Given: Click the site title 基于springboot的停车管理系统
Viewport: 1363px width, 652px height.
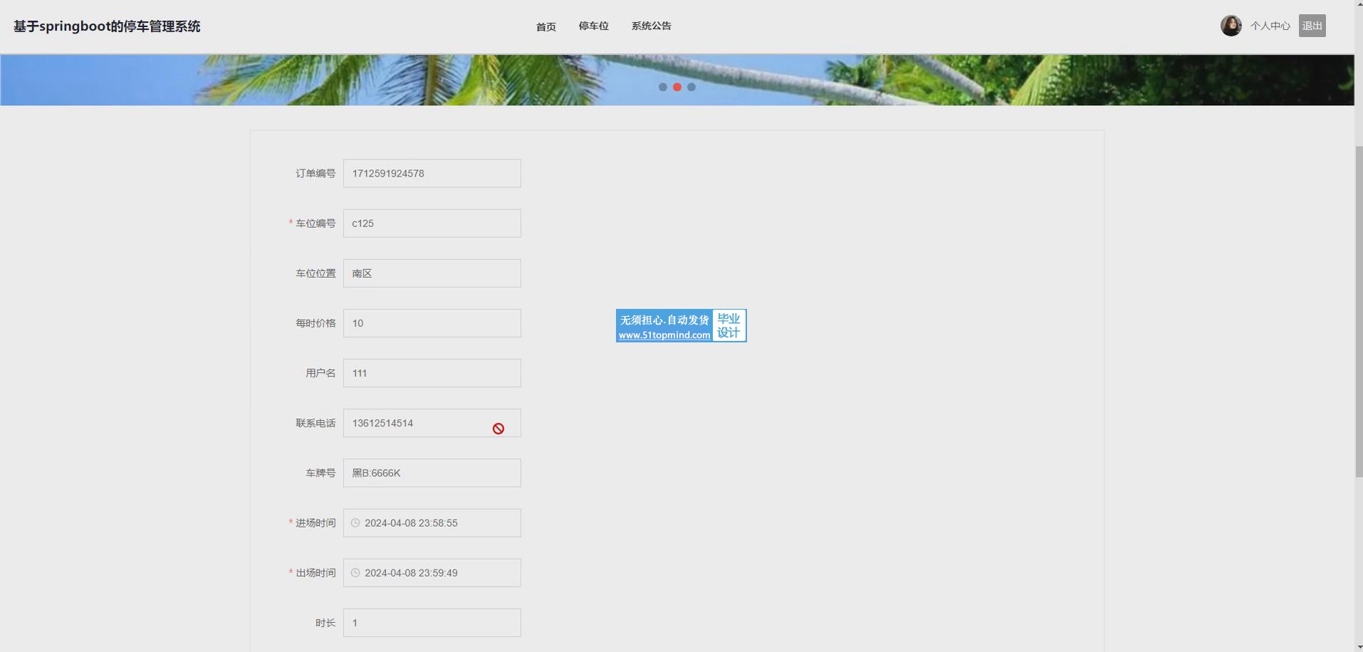Looking at the screenshot, I should pyautogui.click(x=107, y=26).
